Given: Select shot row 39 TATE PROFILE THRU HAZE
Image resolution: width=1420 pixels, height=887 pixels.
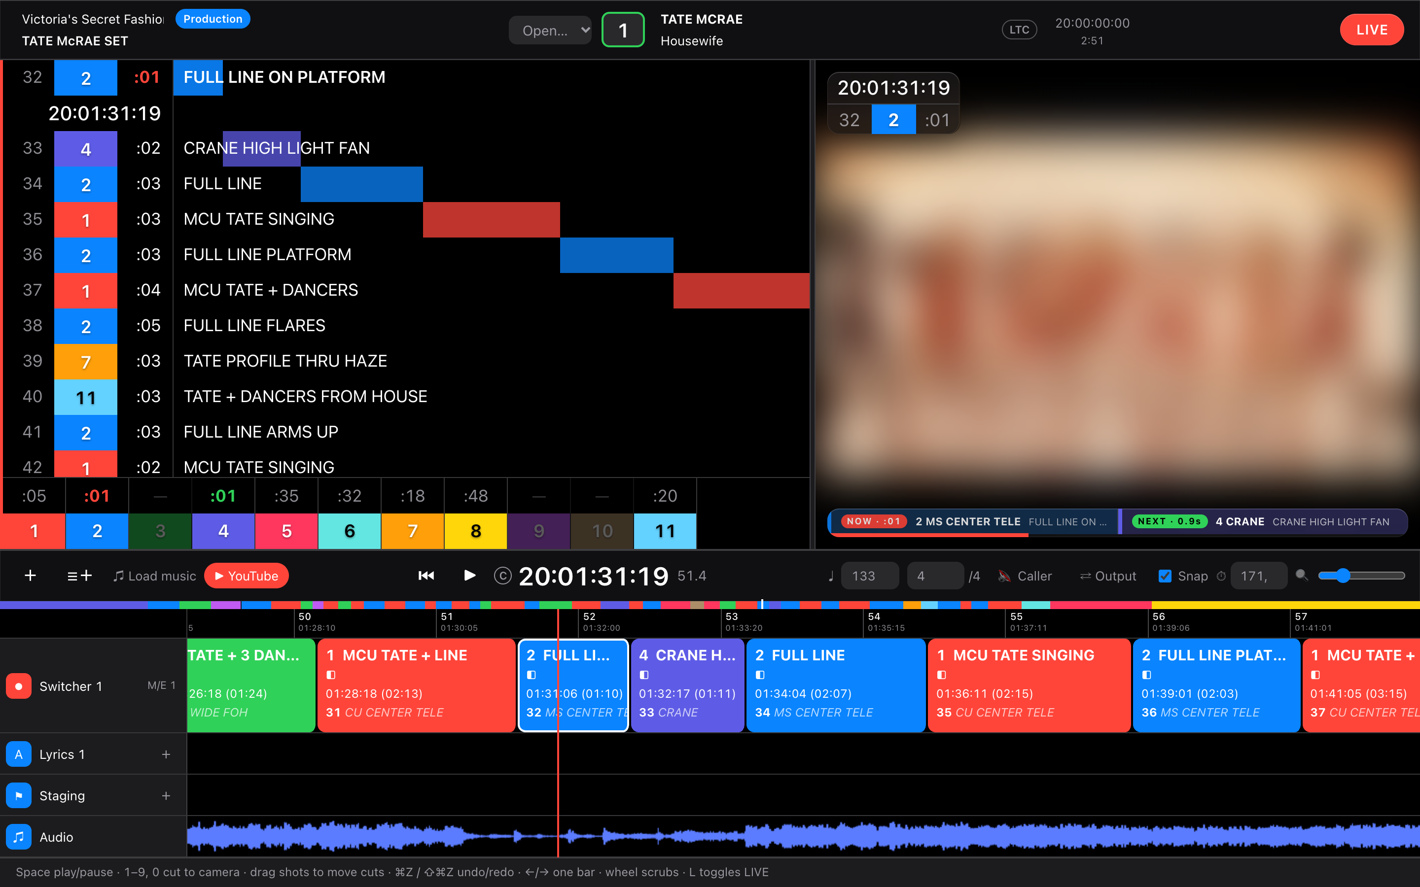Looking at the screenshot, I should (x=406, y=361).
